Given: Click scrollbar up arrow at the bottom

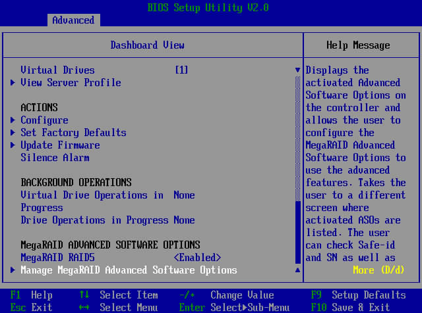Looking at the screenshot, I should click(297, 270).
